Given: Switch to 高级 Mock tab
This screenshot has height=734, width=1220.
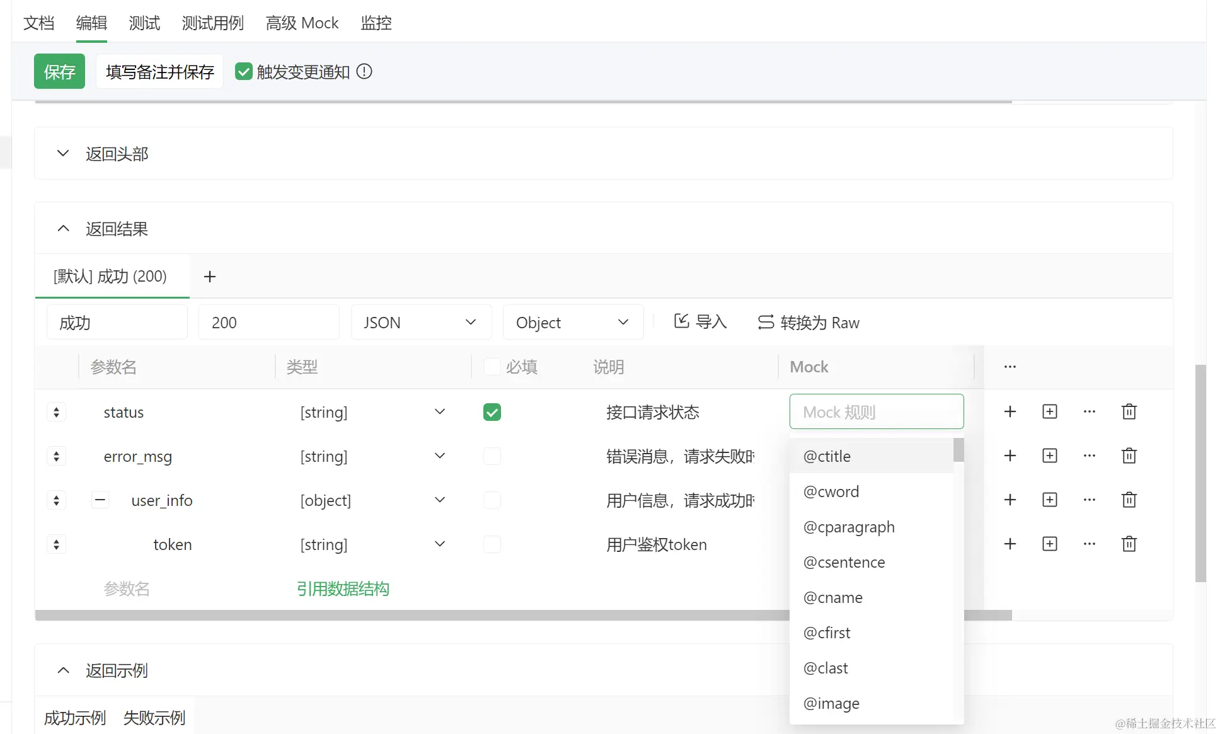Looking at the screenshot, I should coord(302,23).
